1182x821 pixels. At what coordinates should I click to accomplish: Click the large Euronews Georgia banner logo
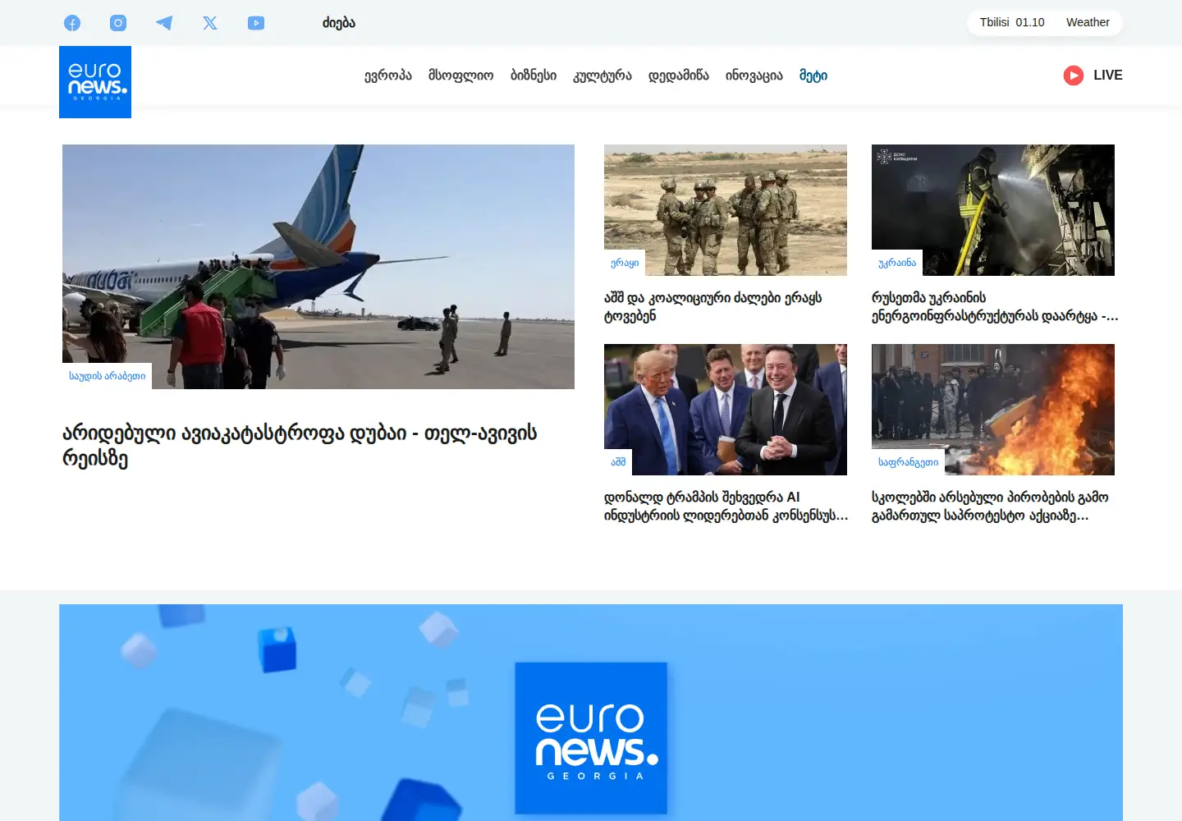coord(591,738)
